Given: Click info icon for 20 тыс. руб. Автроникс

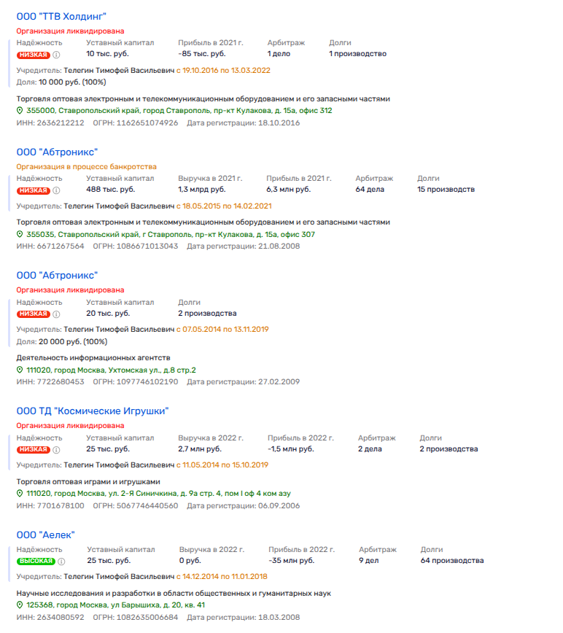Looking at the screenshot, I should click(56, 314).
